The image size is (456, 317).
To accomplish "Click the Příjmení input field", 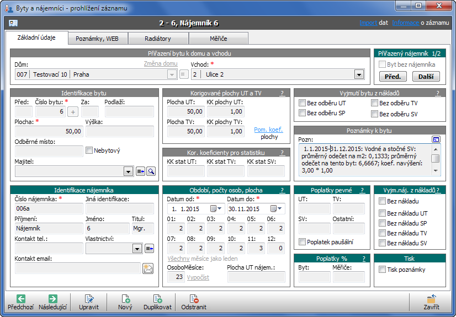I will 49,228.
